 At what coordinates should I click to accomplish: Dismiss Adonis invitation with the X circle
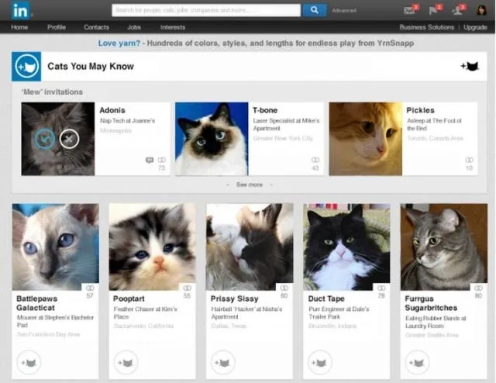click(69, 139)
